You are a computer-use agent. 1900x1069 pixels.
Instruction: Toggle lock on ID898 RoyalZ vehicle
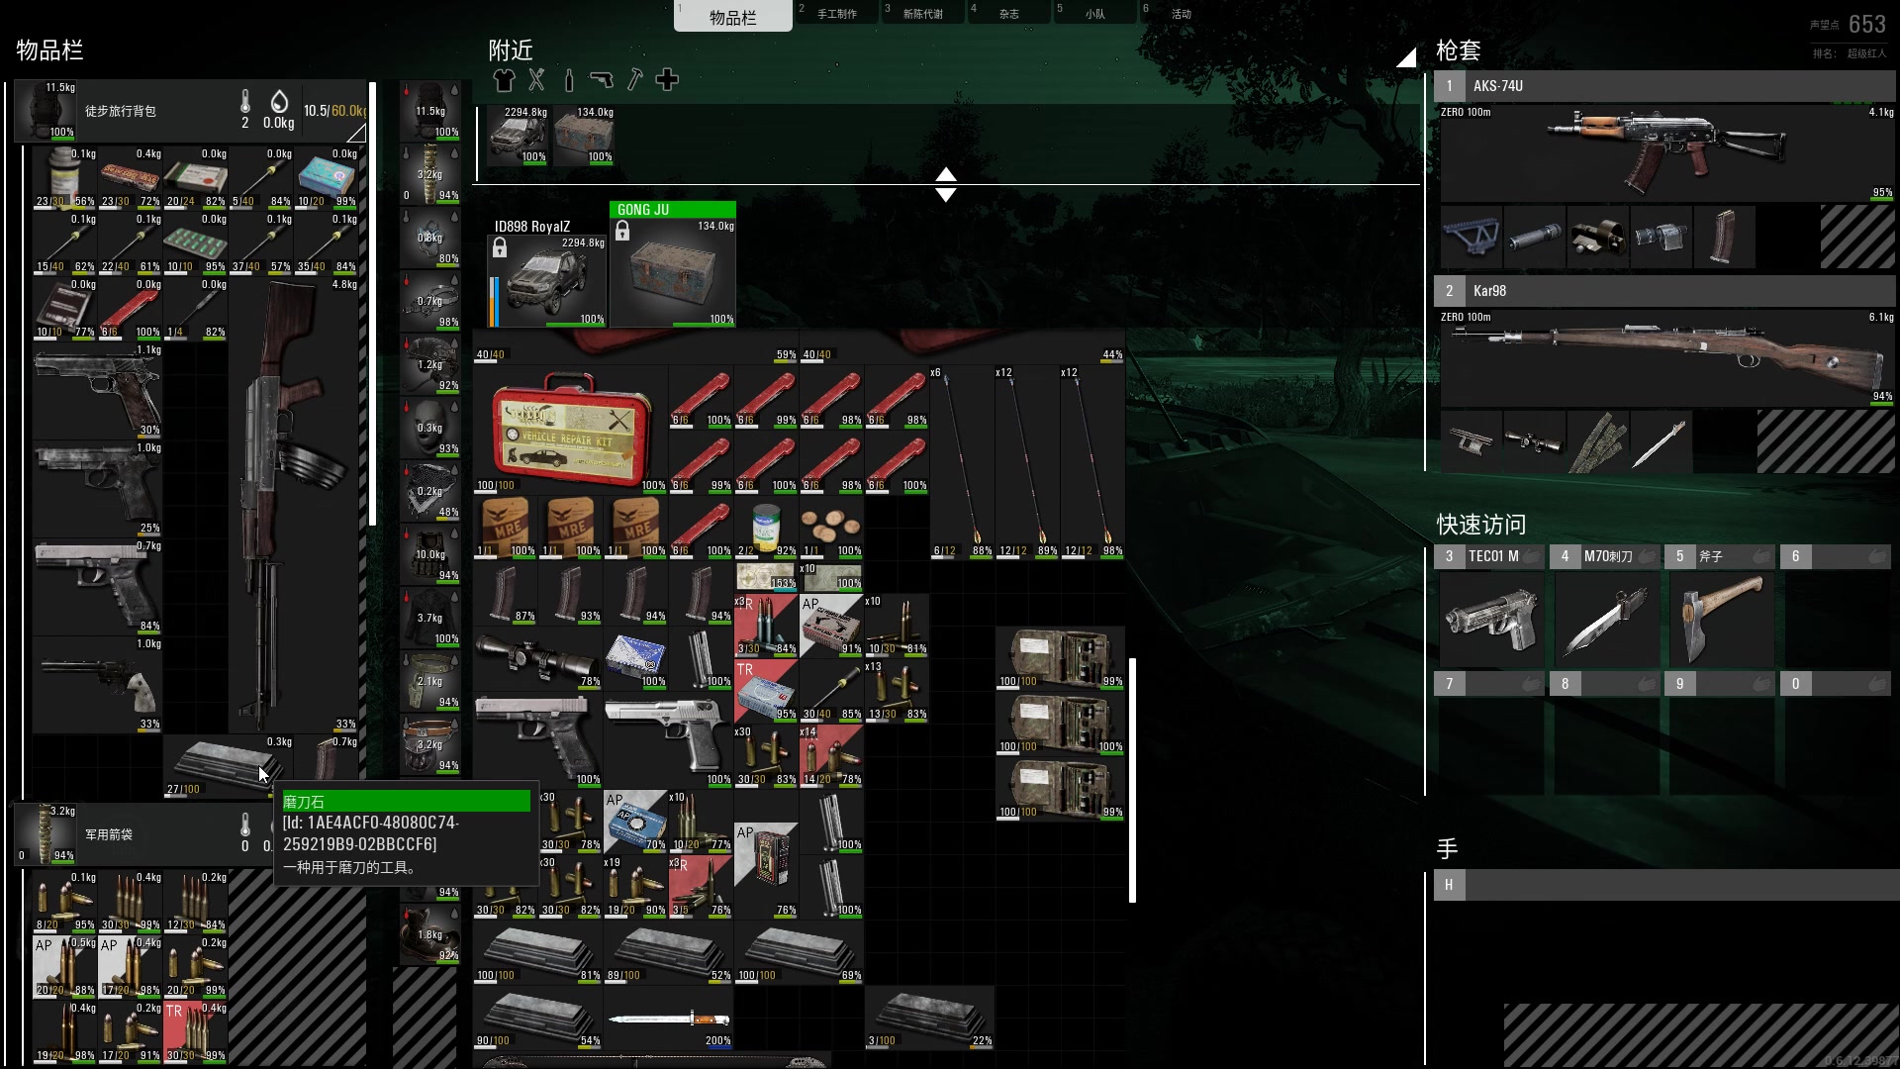(500, 246)
